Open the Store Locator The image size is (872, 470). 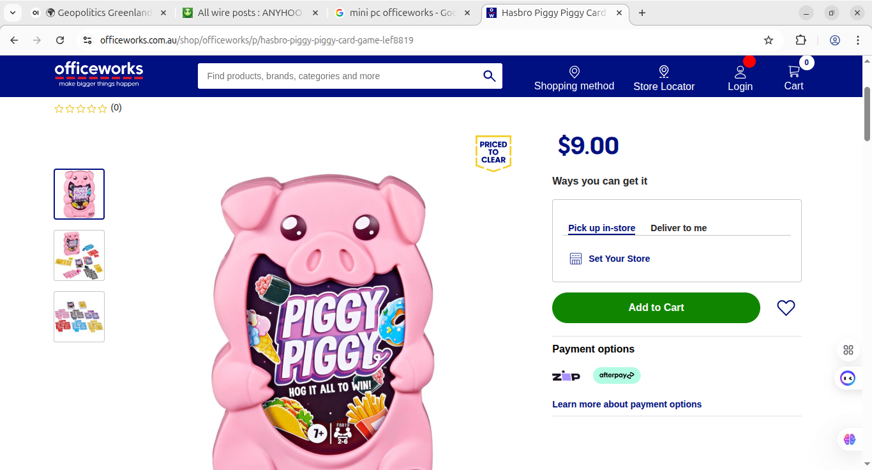tap(664, 79)
